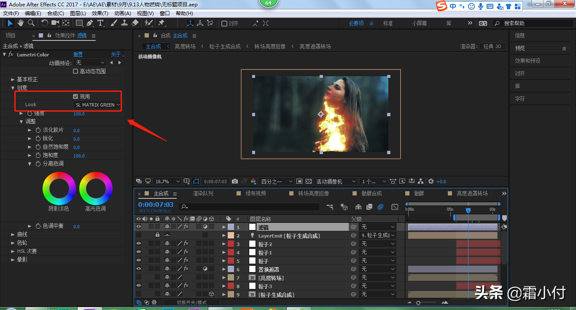The image size is (576, 310).
Task: Hide the 滤镜 layer with eye icon
Action: tap(138, 227)
